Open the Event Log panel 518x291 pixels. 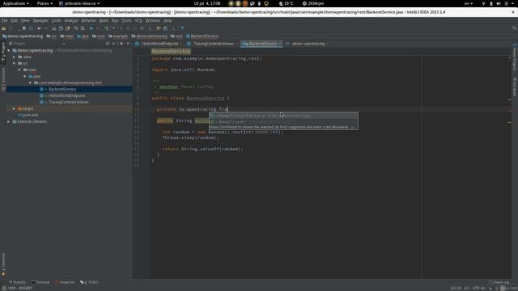click(x=499, y=282)
